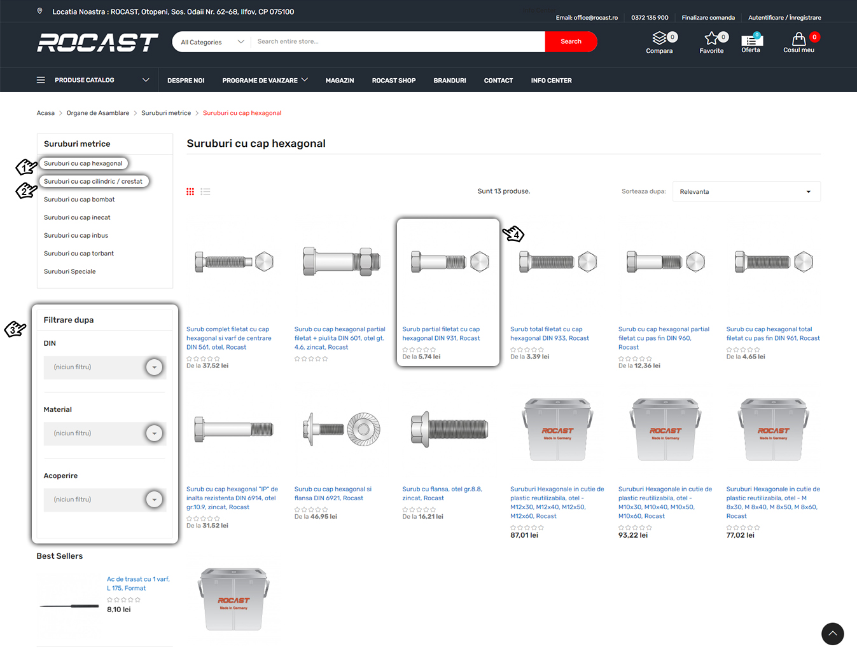Open the Branduri menu item
This screenshot has width=857, height=649.
tap(450, 81)
